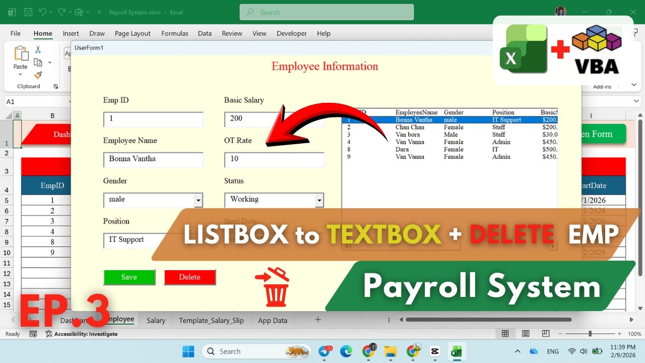Select Van bora row in the listbox
This screenshot has width=645, height=363.
[450, 135]
